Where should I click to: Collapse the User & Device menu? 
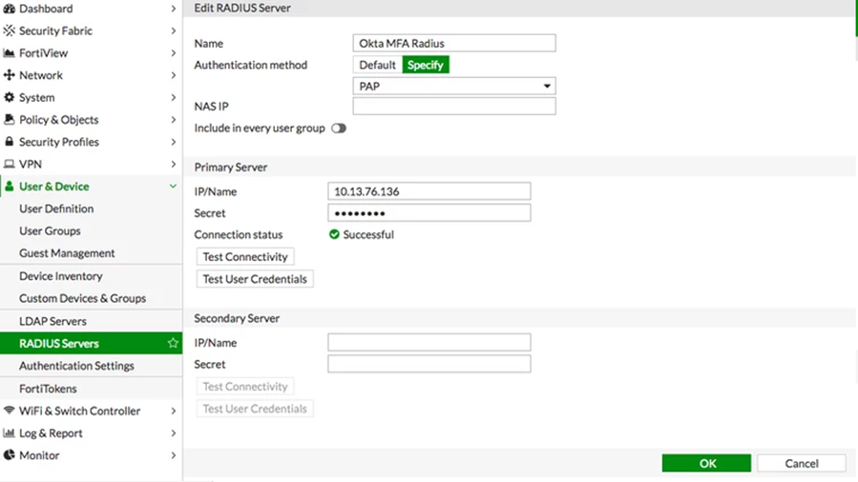pyautogui.click(x=173, y=187)
